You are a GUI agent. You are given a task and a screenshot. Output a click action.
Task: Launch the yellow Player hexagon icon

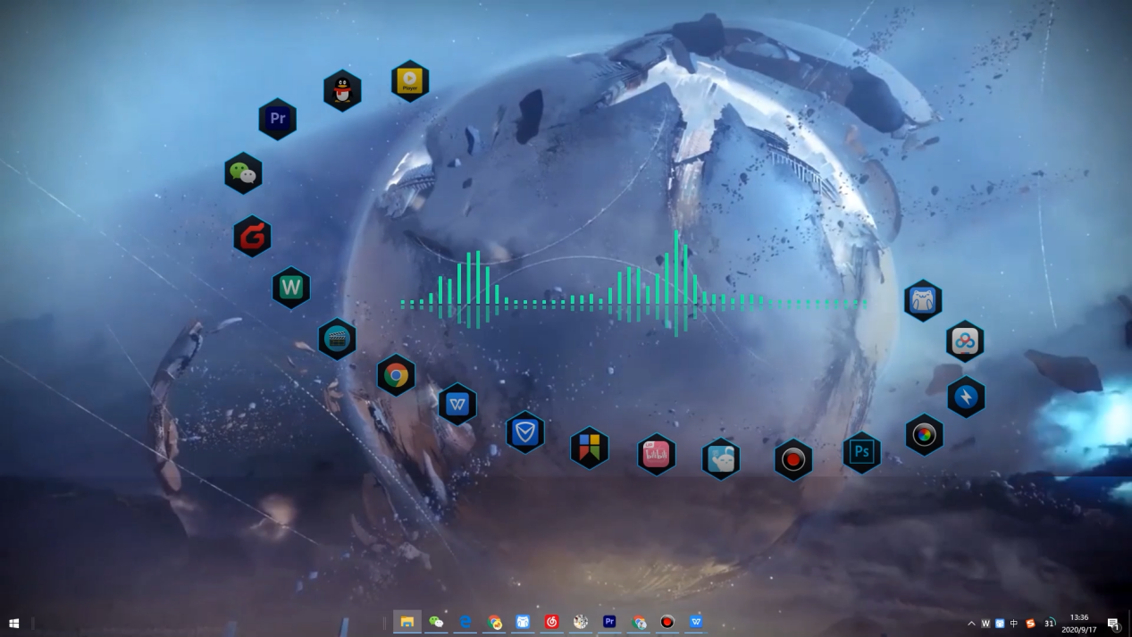click(410, 81)
